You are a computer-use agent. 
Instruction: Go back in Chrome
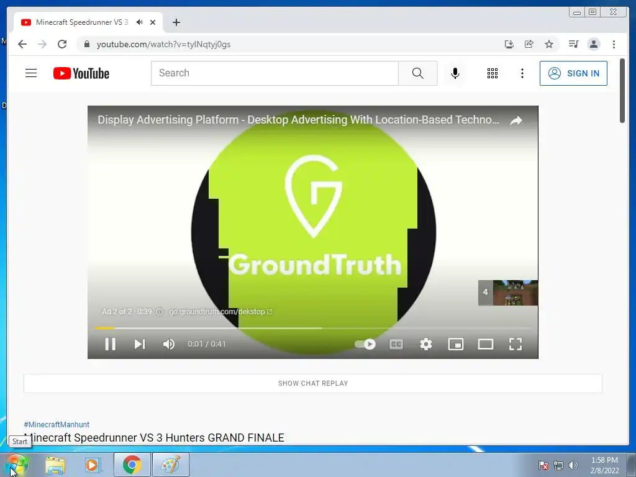coord(22,44)
